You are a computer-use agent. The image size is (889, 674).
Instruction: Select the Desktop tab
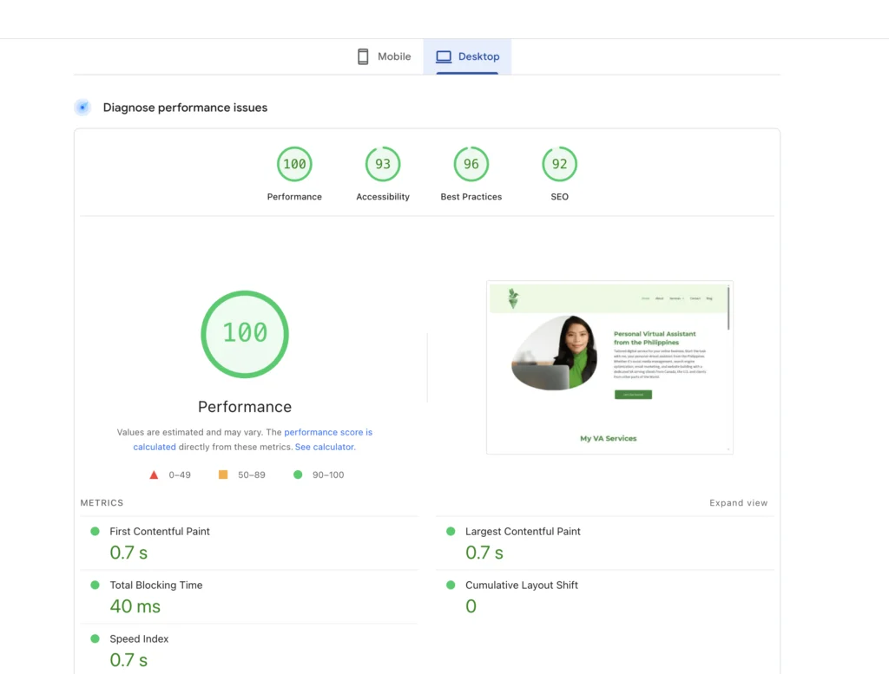(x=467, y=56)
